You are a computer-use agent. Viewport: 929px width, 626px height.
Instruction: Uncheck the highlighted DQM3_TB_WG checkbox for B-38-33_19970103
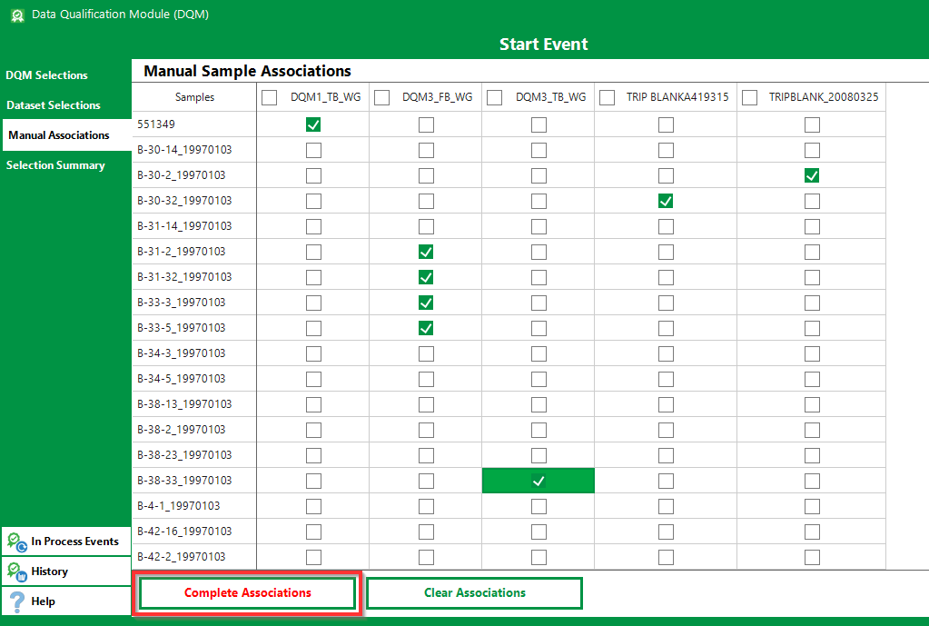pyautogui.click(x=538, y=480)
